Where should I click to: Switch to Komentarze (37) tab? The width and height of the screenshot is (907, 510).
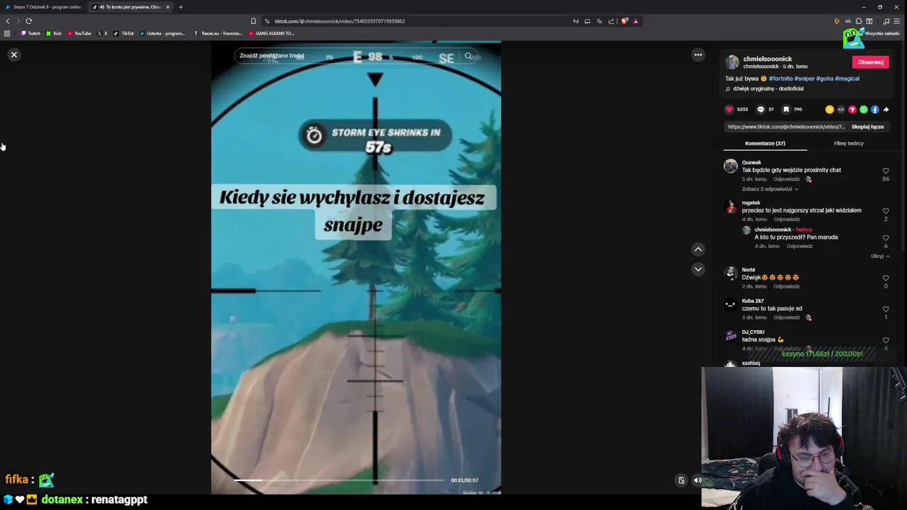[765, 143]
